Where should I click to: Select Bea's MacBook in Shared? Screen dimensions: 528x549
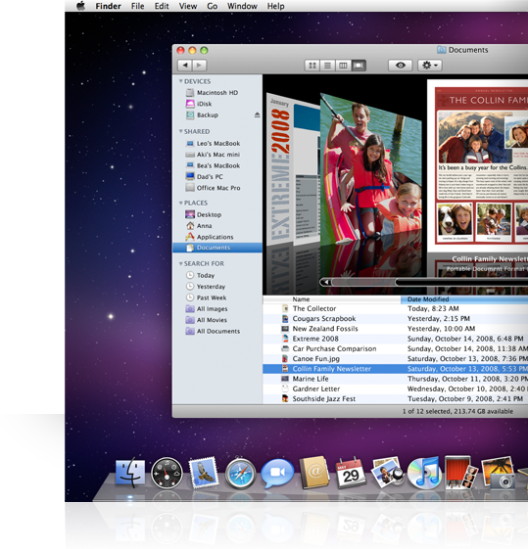coord(217,165)
